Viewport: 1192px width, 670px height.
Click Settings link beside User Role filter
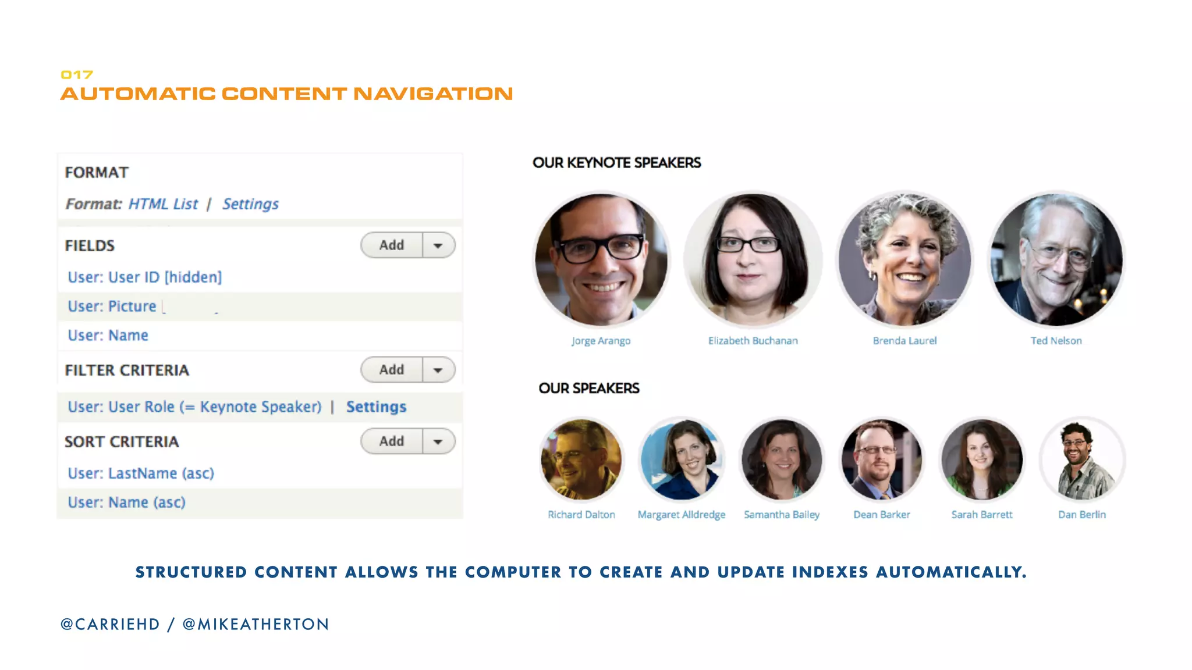tap(376, 407)
